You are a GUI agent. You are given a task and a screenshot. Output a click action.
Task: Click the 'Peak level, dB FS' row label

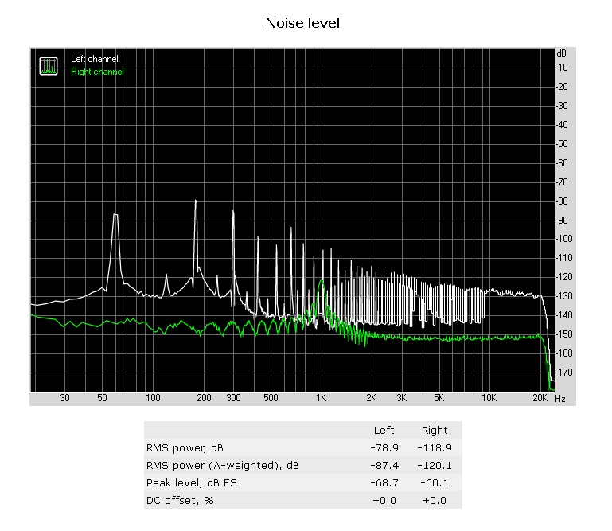192,483
